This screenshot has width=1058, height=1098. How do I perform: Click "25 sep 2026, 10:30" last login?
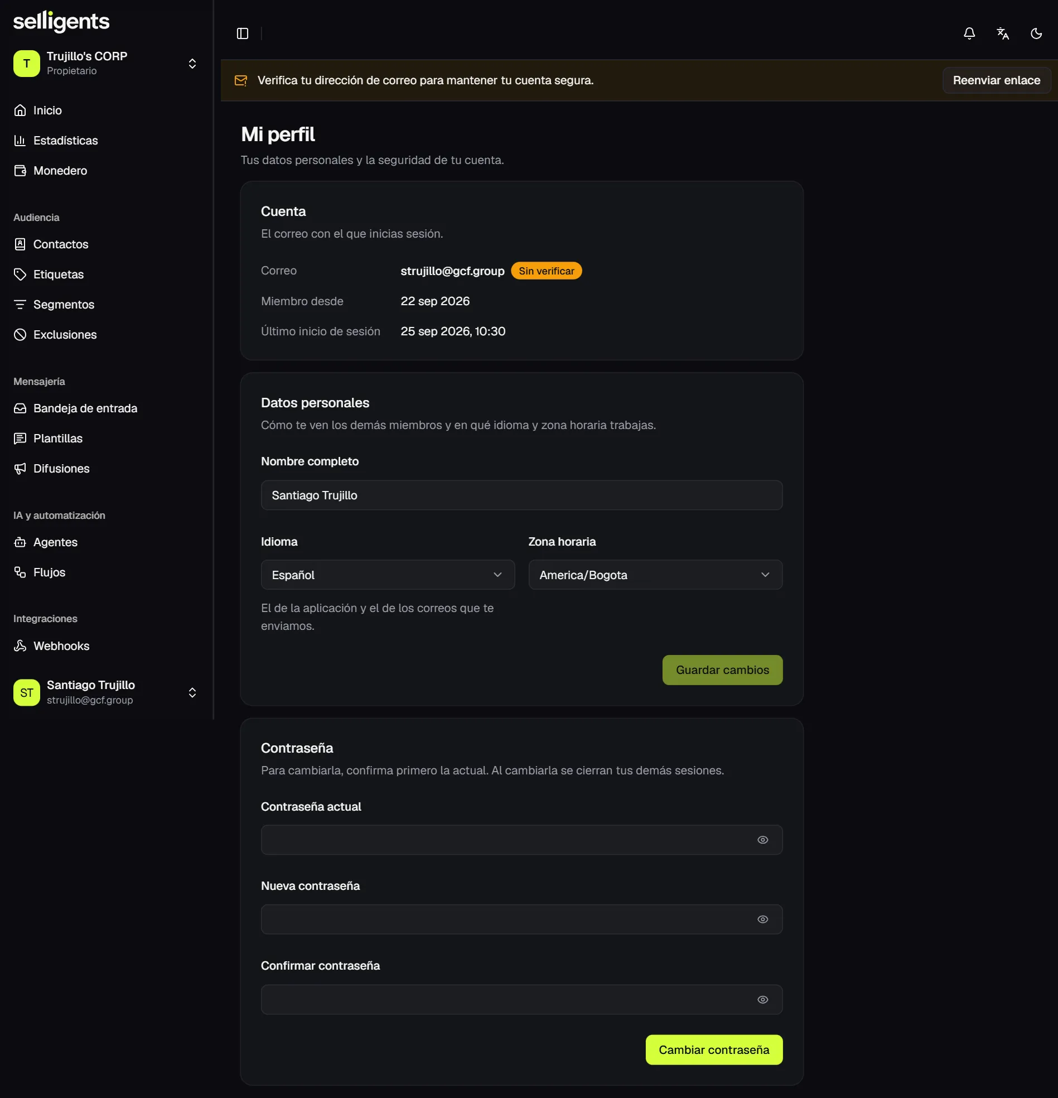click(453, 331)
